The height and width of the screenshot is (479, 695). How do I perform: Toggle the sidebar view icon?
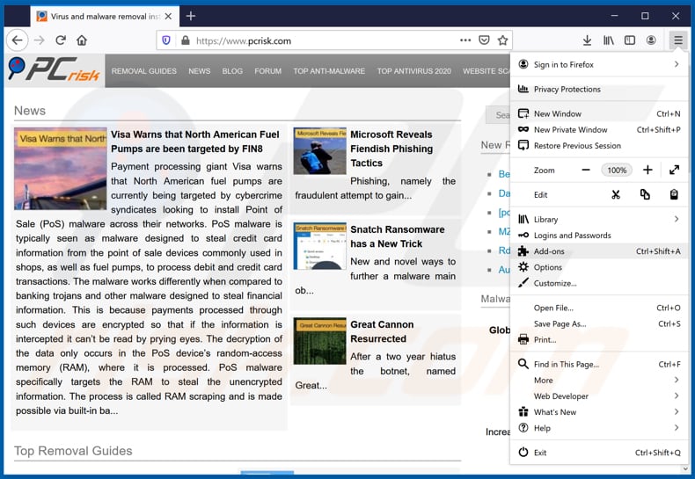click(x=630, y=40)
